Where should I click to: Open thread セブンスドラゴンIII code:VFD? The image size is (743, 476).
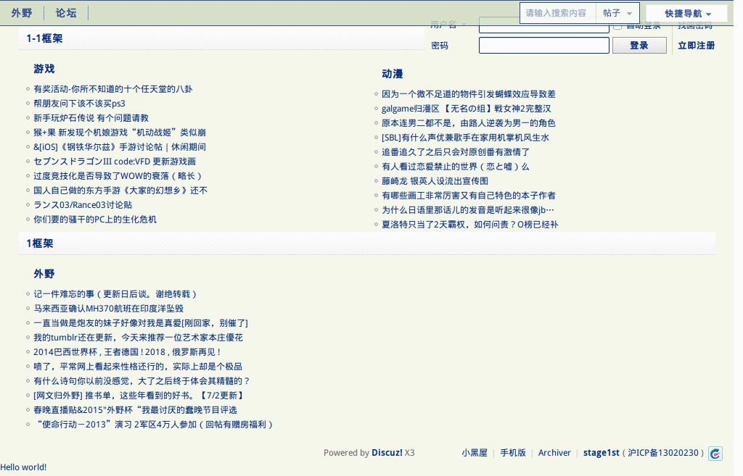pos(115,162)
